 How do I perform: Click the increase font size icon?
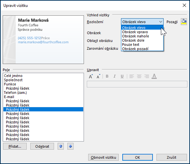click(x=91, y=76)
